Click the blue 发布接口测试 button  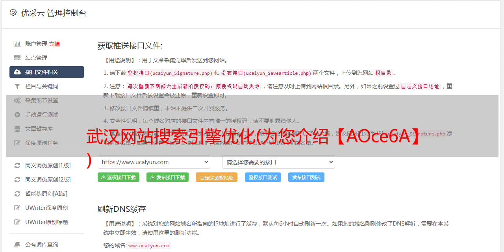point(306,177)
